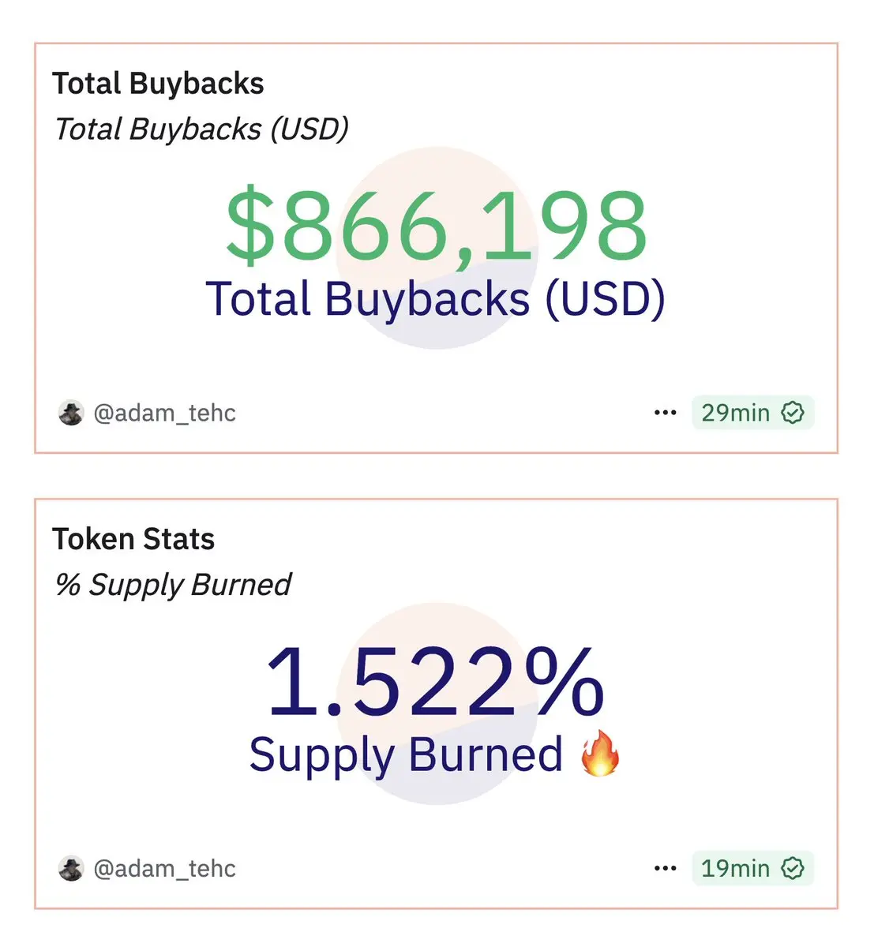Click the $866,198 counter value
874x947 pixels.
[437, 226]
